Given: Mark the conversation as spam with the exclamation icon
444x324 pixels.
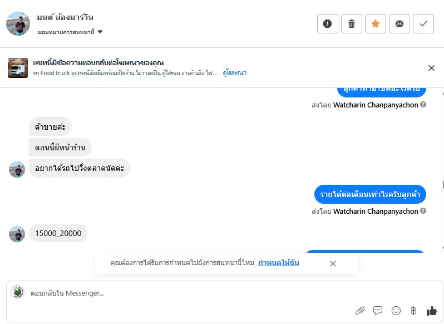Looking at the screenshot, I should pos(328,24).
